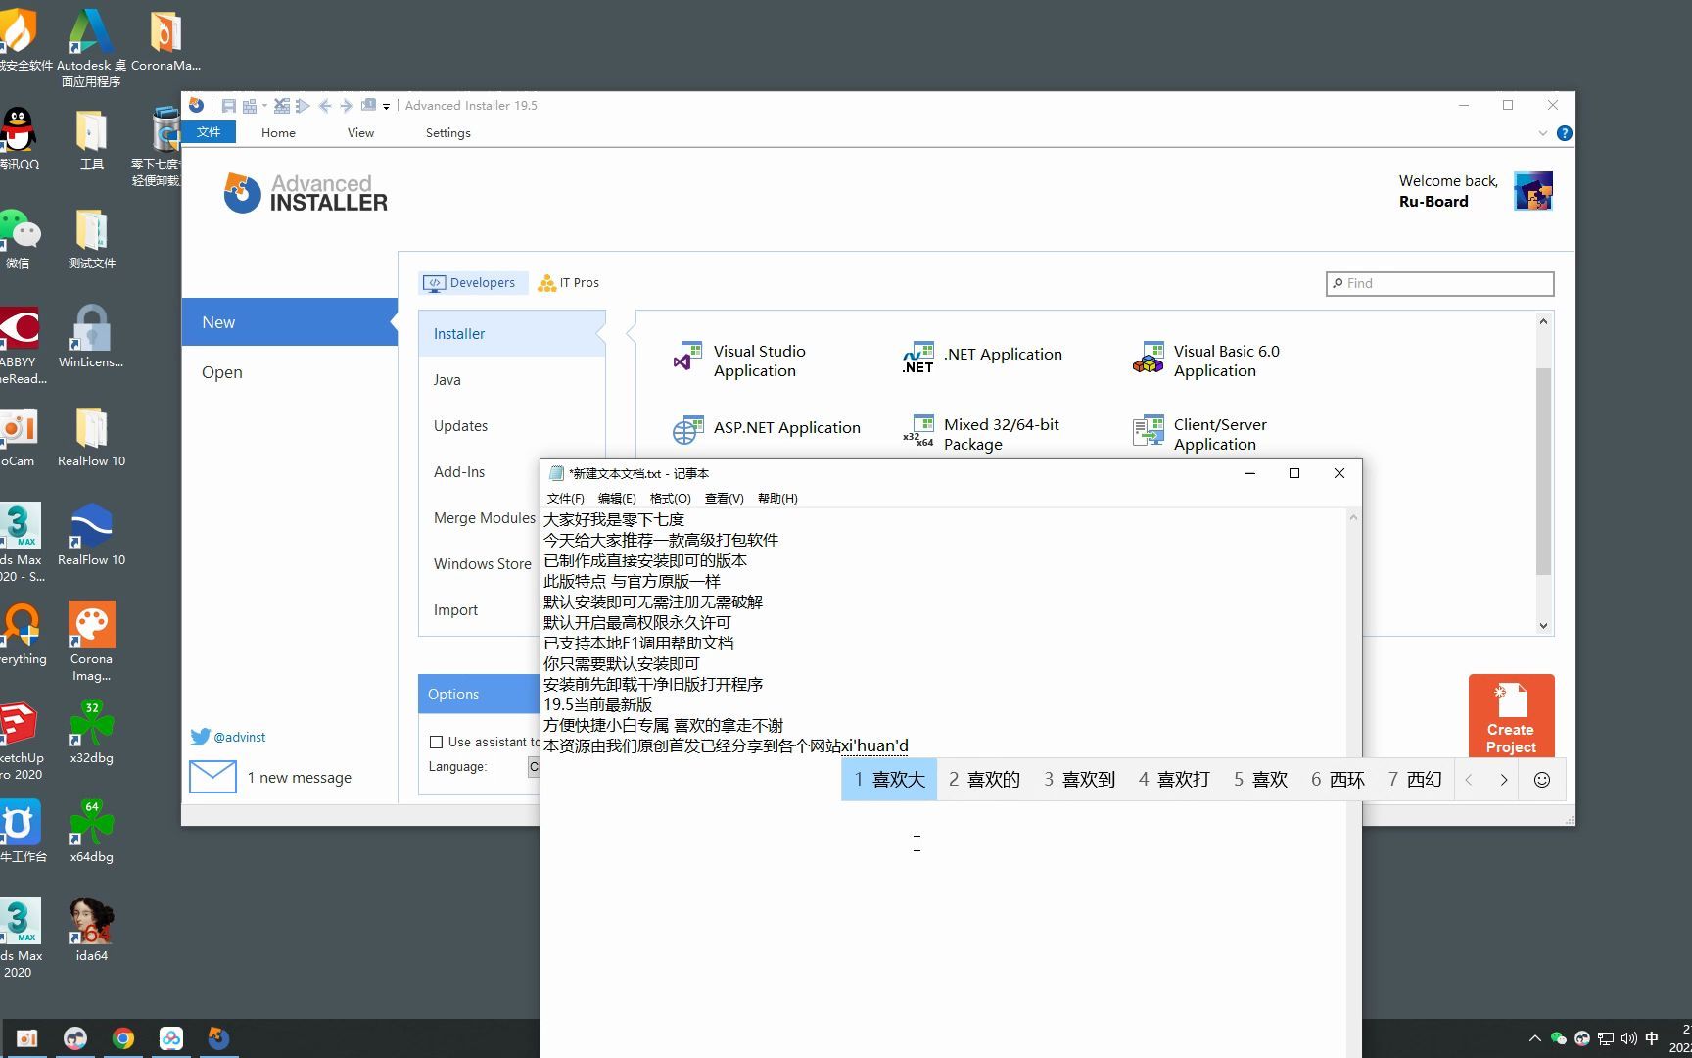Choose ASP.NET Application template
Image resolution: width=1692 pixels, height=1058 pixels.
pos(768,428)
